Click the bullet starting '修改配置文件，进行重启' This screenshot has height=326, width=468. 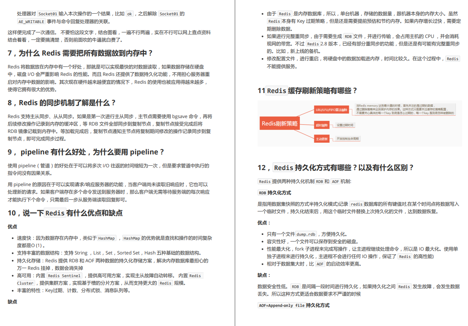pos(363,63)
